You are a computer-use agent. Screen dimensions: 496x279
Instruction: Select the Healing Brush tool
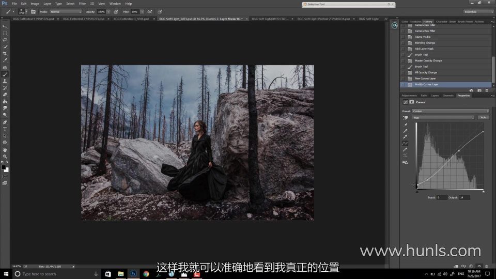click(5, 68)
